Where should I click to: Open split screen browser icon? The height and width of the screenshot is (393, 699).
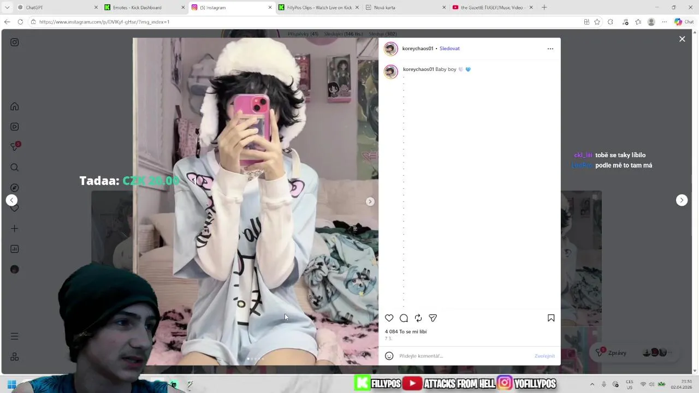click(x=587, y=22)
